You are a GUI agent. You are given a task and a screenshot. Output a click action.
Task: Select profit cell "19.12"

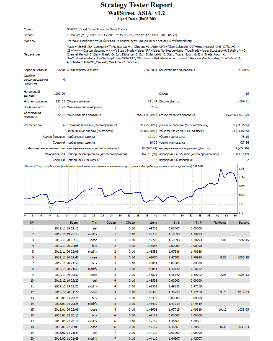tap(223, 310)
